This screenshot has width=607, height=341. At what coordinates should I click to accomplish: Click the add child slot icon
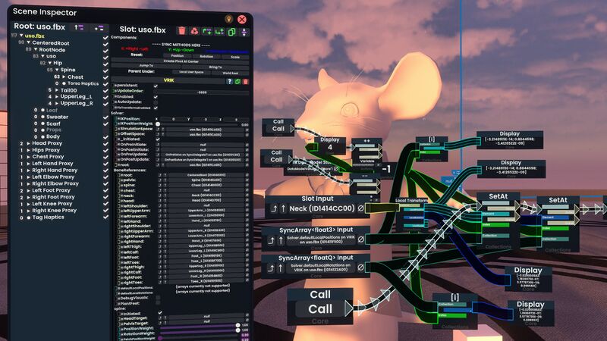(219, 31)
